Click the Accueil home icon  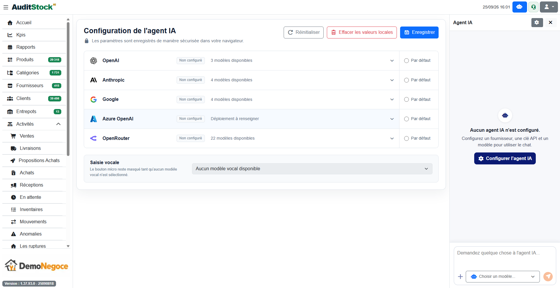coord(10,23)
